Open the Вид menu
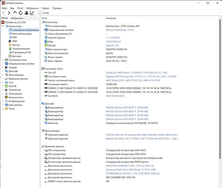This screenshot has width=222, height=188. [x=12, y=8]
